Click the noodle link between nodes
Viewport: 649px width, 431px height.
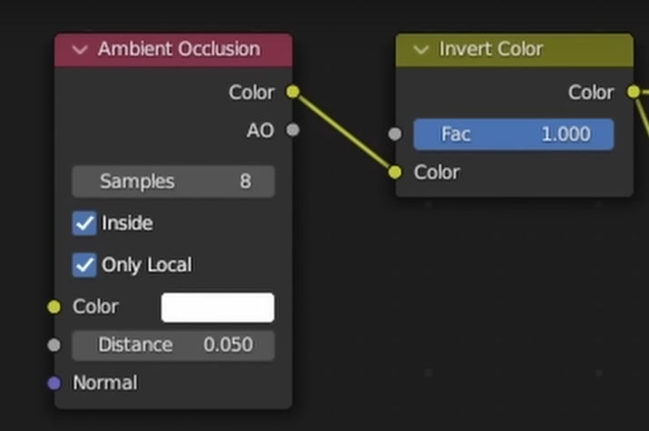(344, 132)
